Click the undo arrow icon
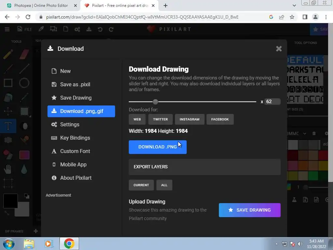333x250 pixels. [100, 29]
